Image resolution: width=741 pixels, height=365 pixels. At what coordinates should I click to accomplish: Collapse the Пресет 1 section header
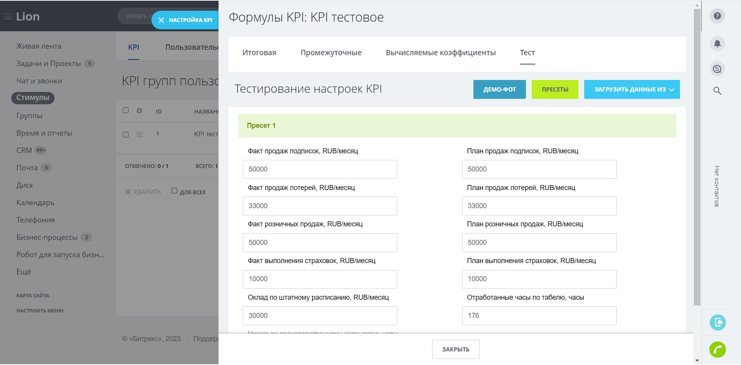(457, 126)
